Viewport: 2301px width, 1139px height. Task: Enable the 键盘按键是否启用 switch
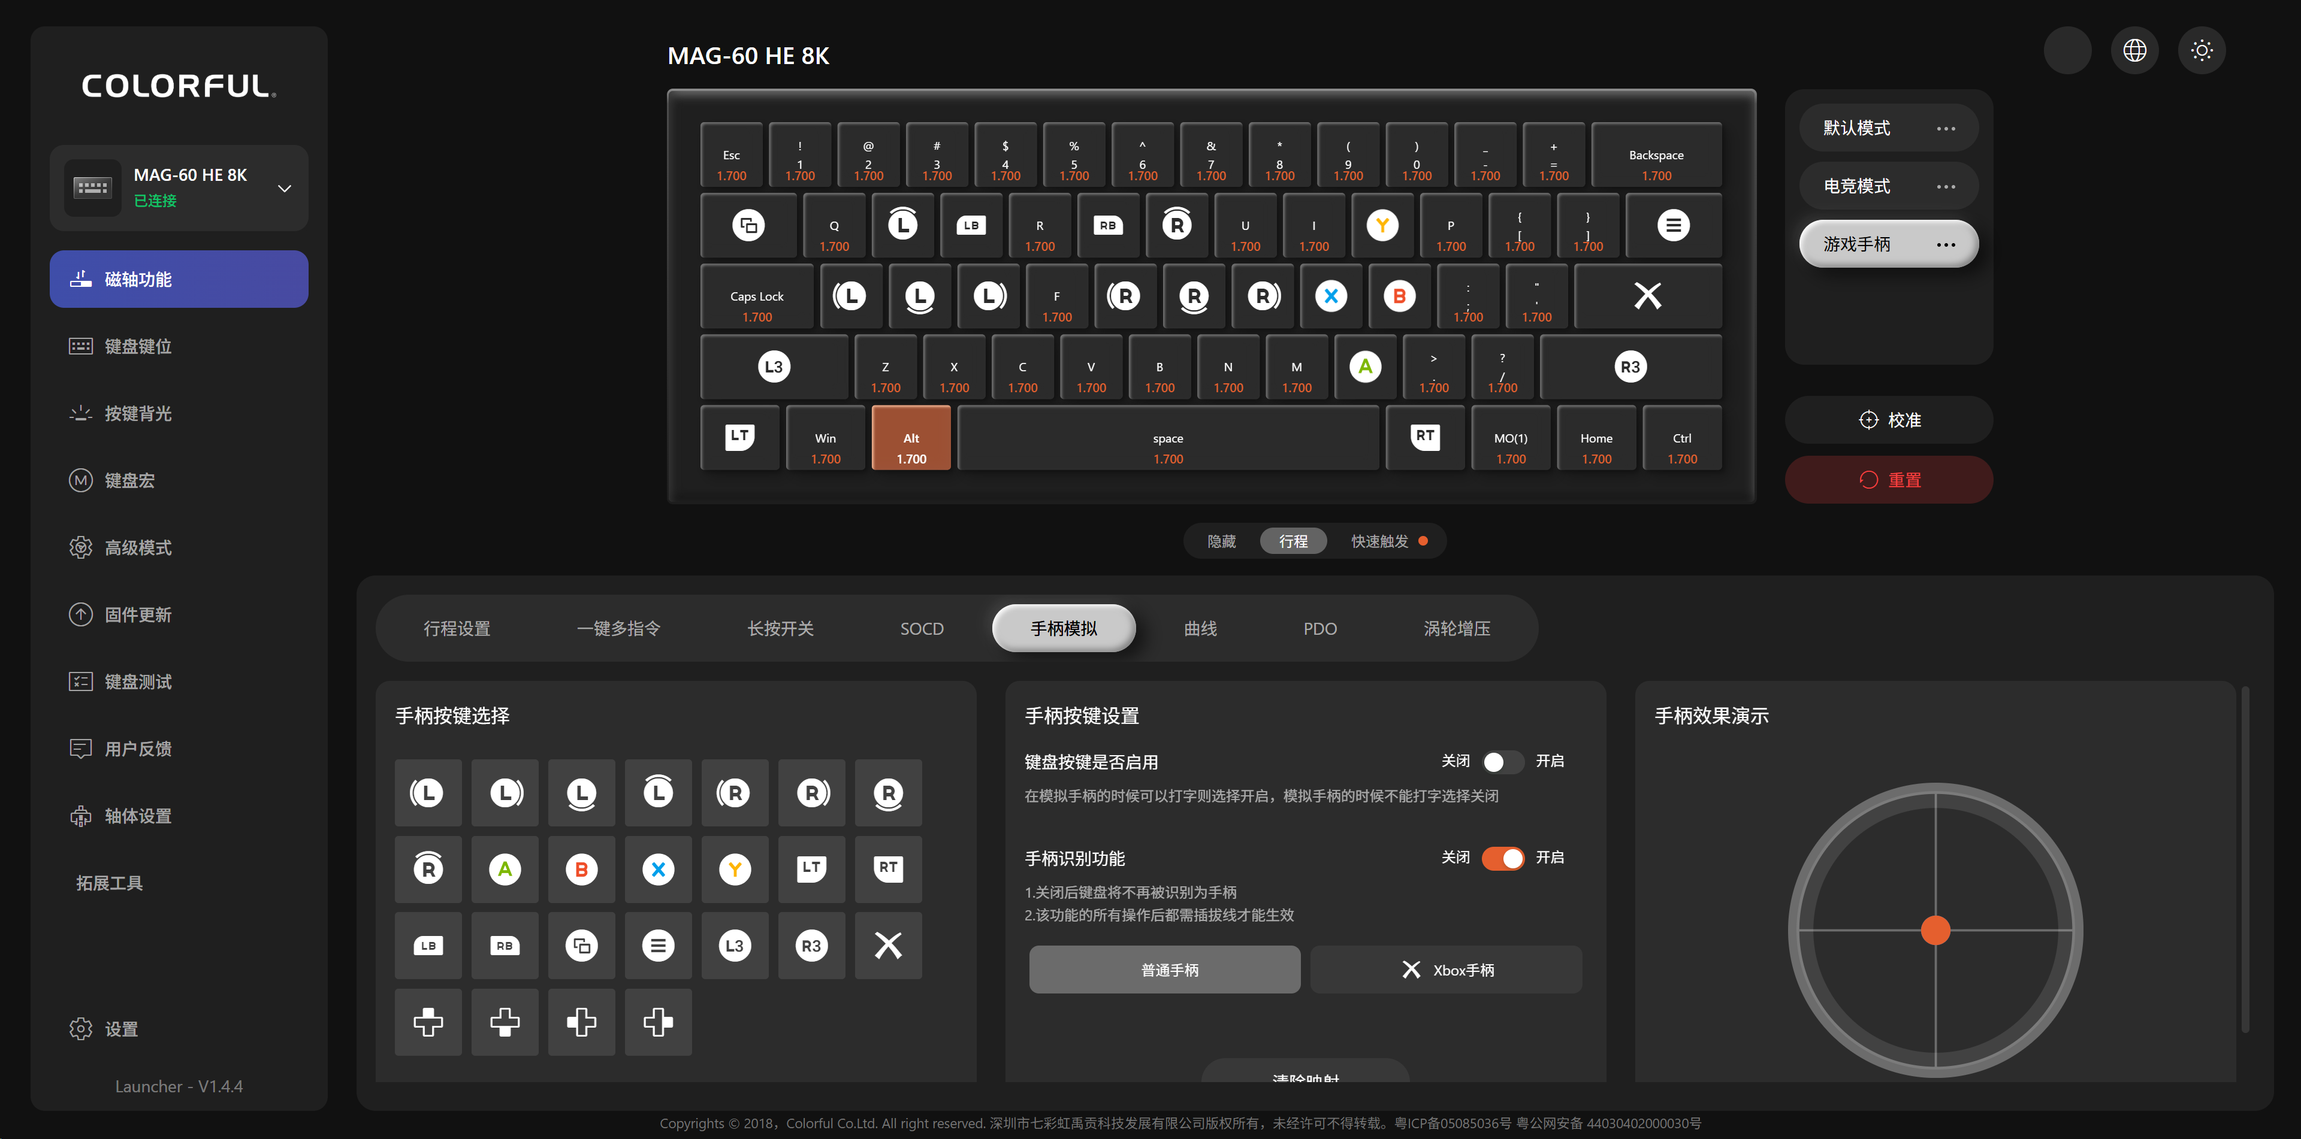point(1502,762)
